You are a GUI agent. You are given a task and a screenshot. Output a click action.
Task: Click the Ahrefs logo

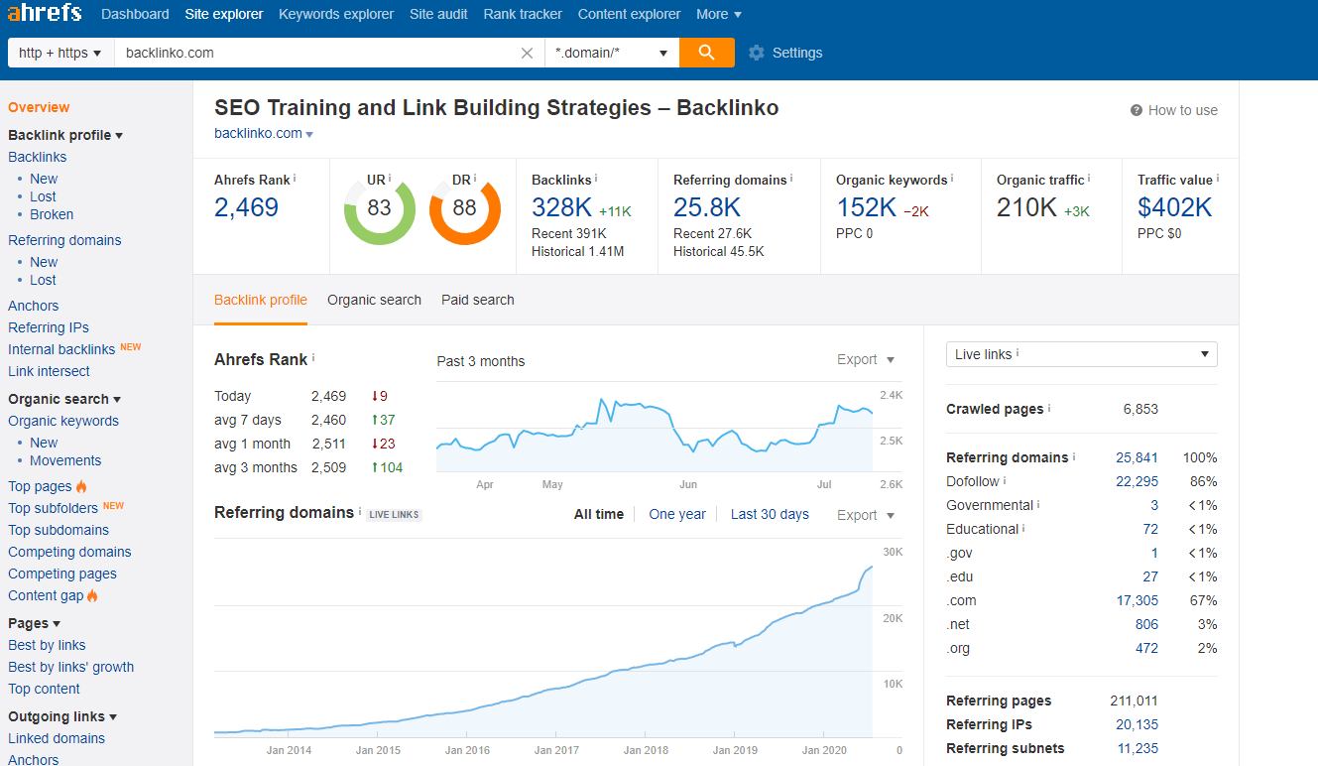(47, 14)
